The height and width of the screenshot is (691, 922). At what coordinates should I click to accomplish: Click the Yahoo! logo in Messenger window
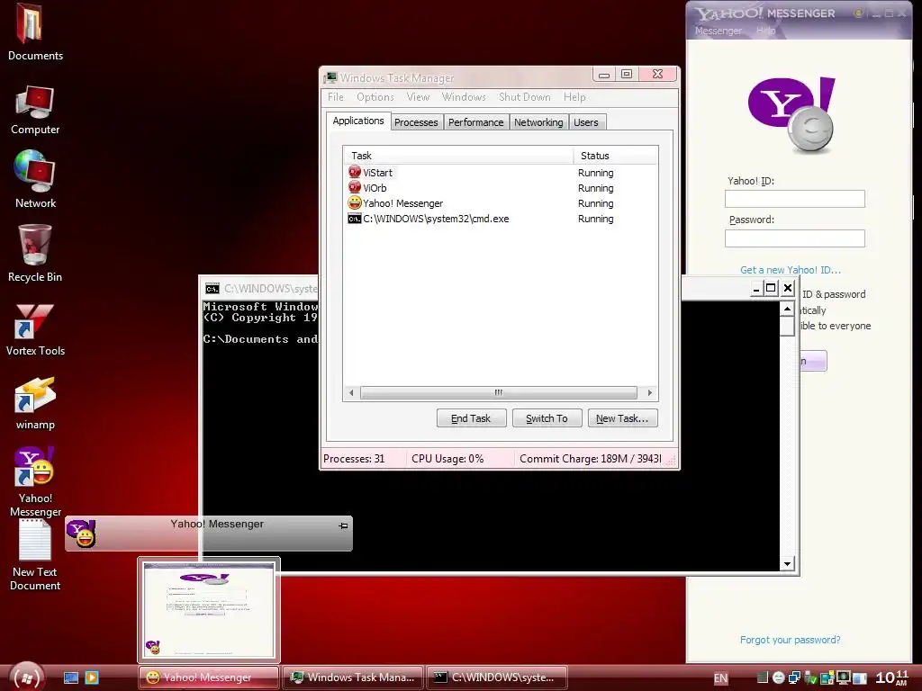coord(792,113)
